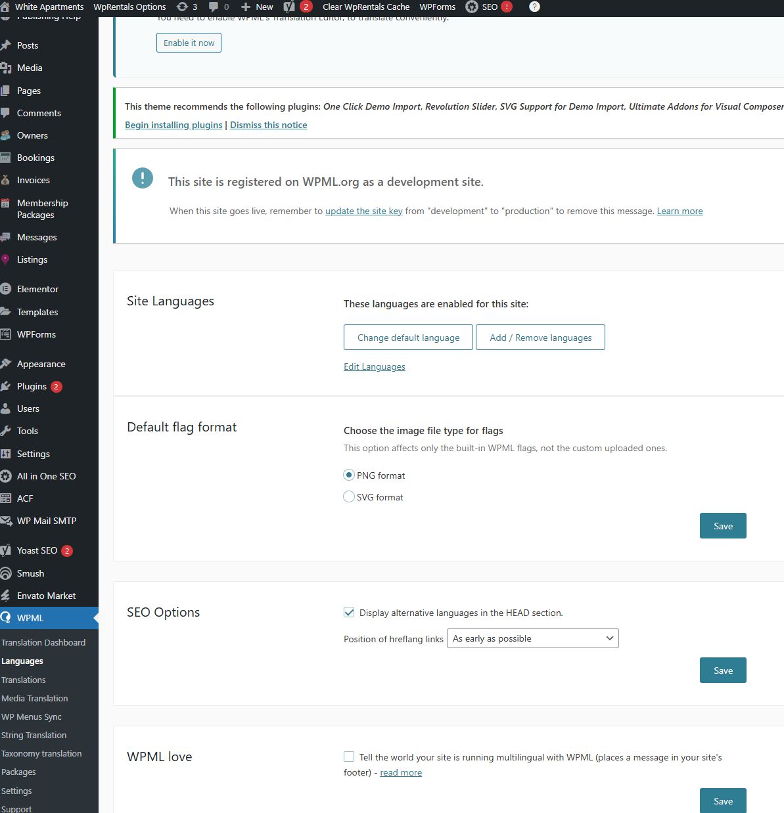Open White Apartments site menu in admin bar

click(x=42, y=7)
